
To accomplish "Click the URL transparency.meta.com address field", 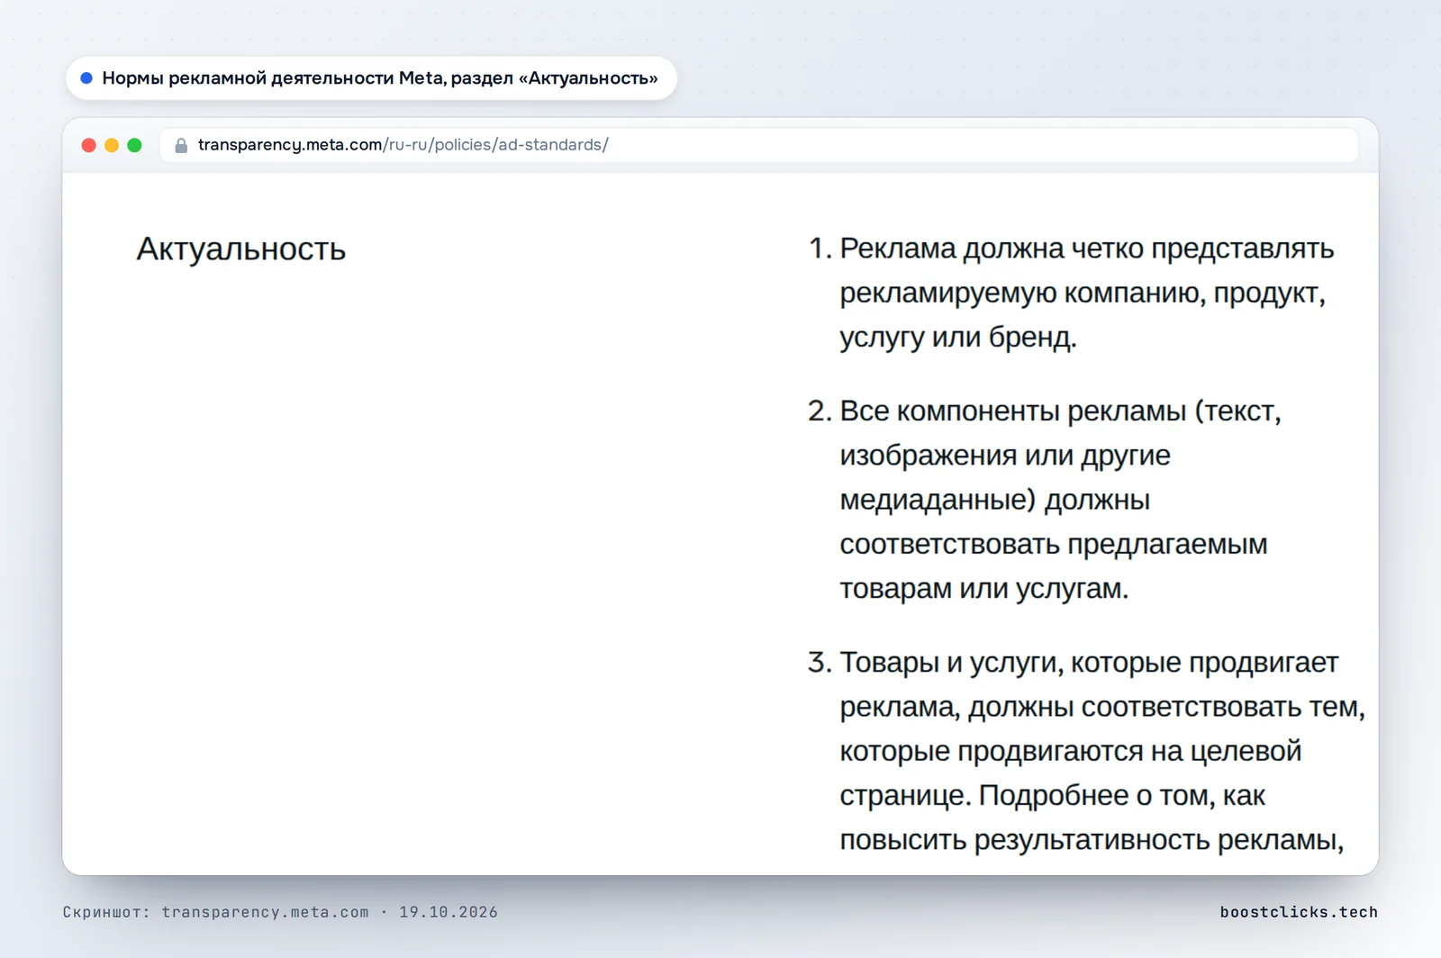I will coord(758,145).
